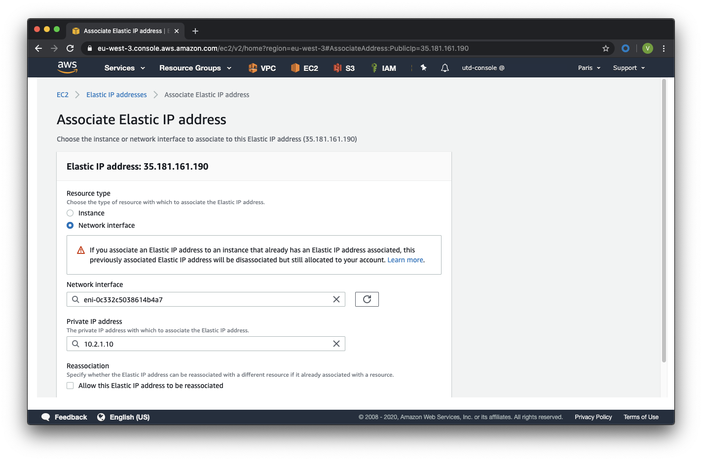Image resolution: width=702 pixels, height=461 pixels.
Task: Clear the private IP address field
Action: 336,344
